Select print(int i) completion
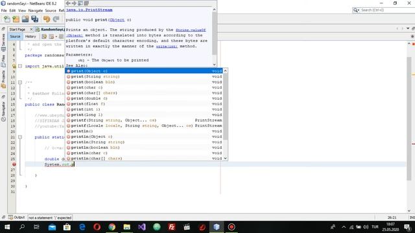This screenshot has height=233, width=415. pos(145,109)
